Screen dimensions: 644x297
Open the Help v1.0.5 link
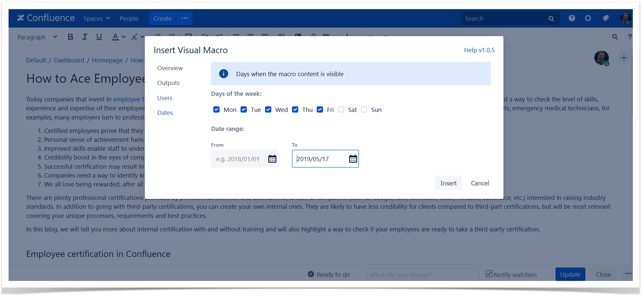point(479,50)
